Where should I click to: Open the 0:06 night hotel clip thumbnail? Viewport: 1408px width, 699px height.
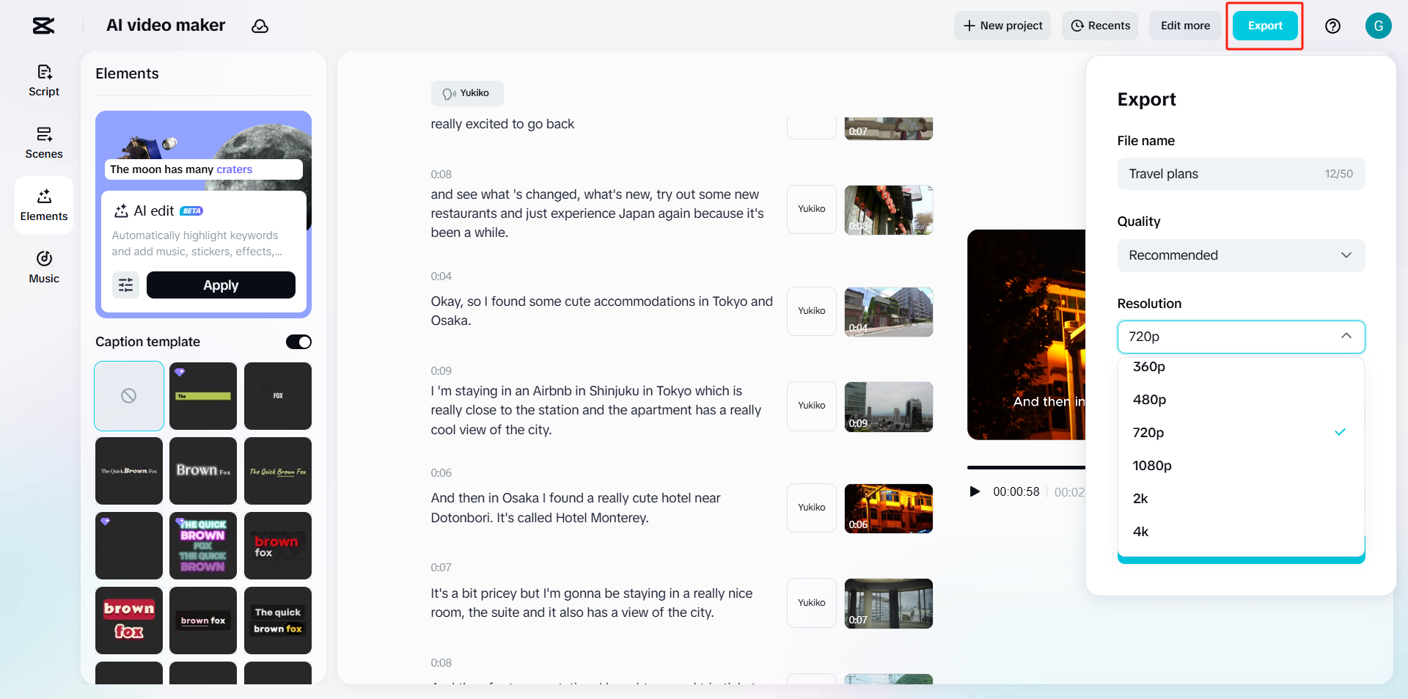889,508
